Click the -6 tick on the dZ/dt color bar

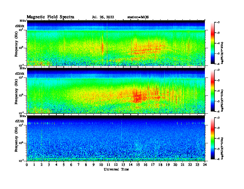[218, 159]
